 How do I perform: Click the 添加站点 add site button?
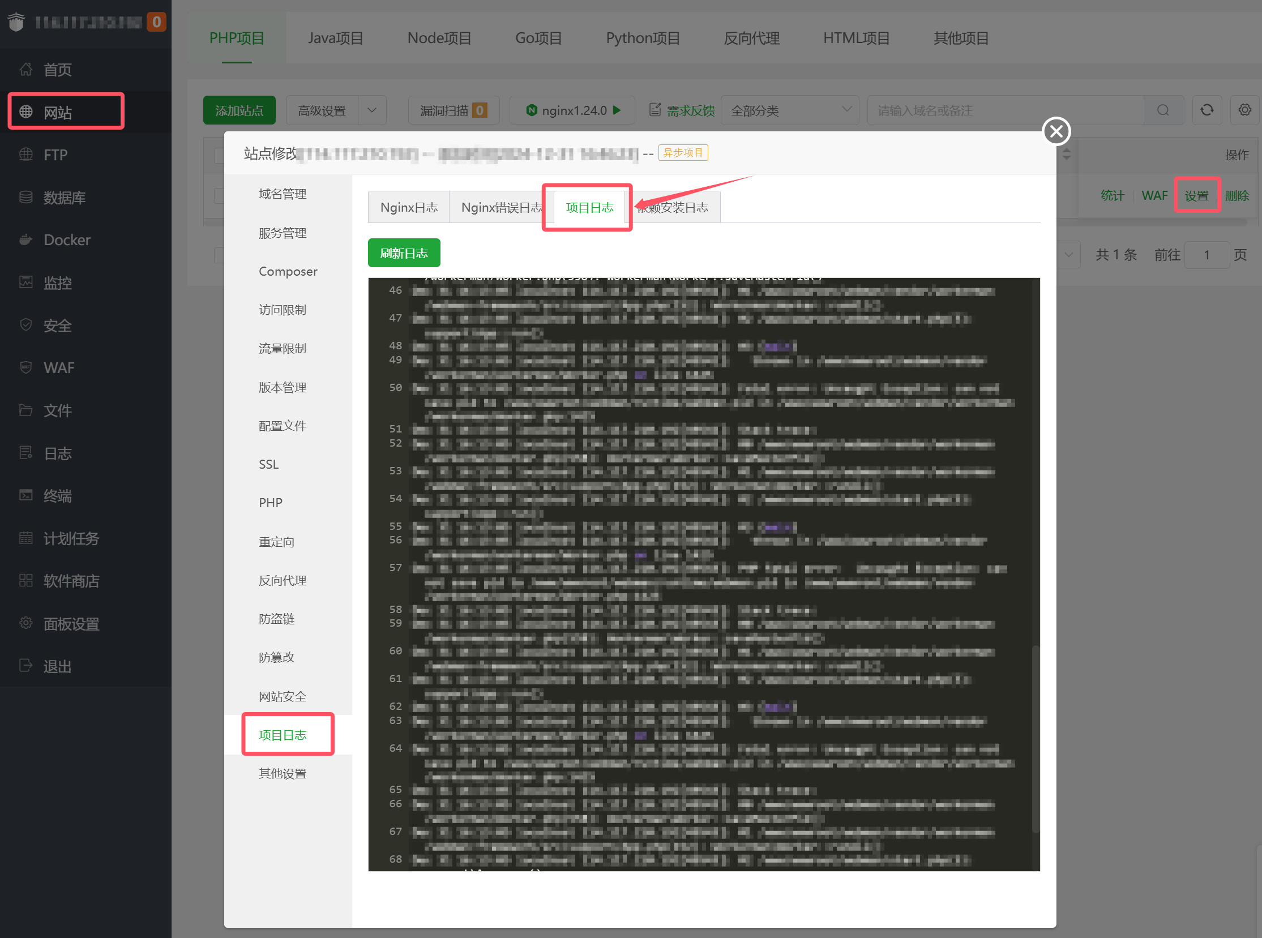[239, 110]
